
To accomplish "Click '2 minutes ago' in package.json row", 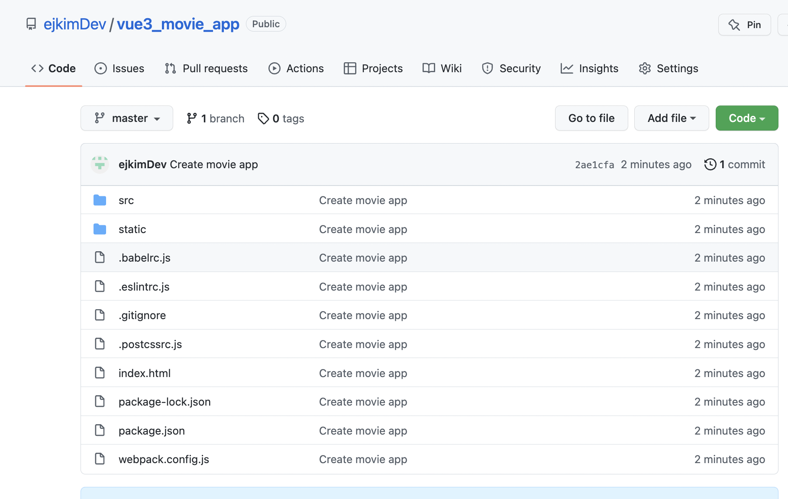I will (730, 431).
